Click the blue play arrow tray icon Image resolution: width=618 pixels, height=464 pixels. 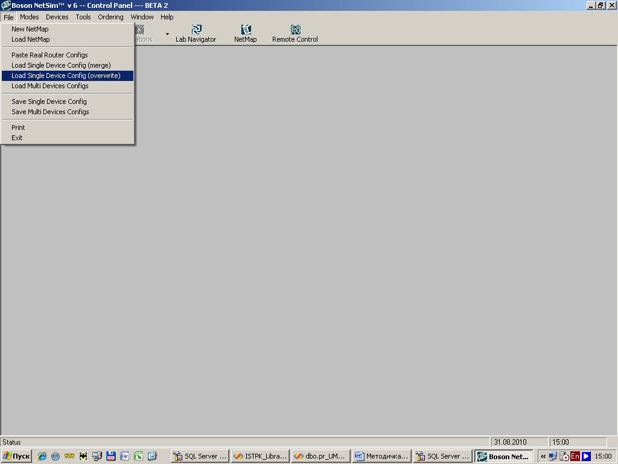click(x=586, y=456)
